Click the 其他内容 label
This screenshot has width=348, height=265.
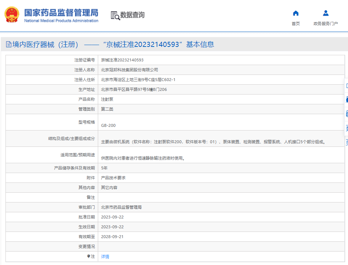87,188
